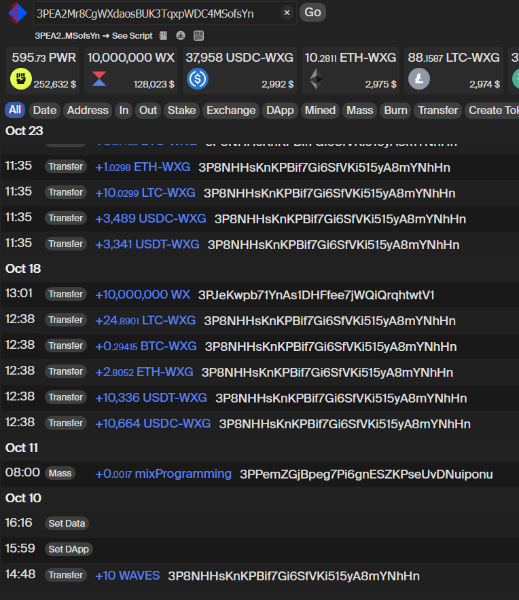Filter by Stake transactions

(x=181, y=110)
